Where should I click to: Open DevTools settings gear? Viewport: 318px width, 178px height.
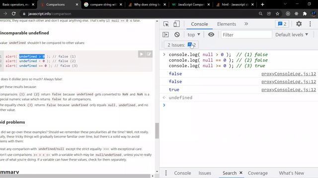pyautogui.click(x=299, y=24)
